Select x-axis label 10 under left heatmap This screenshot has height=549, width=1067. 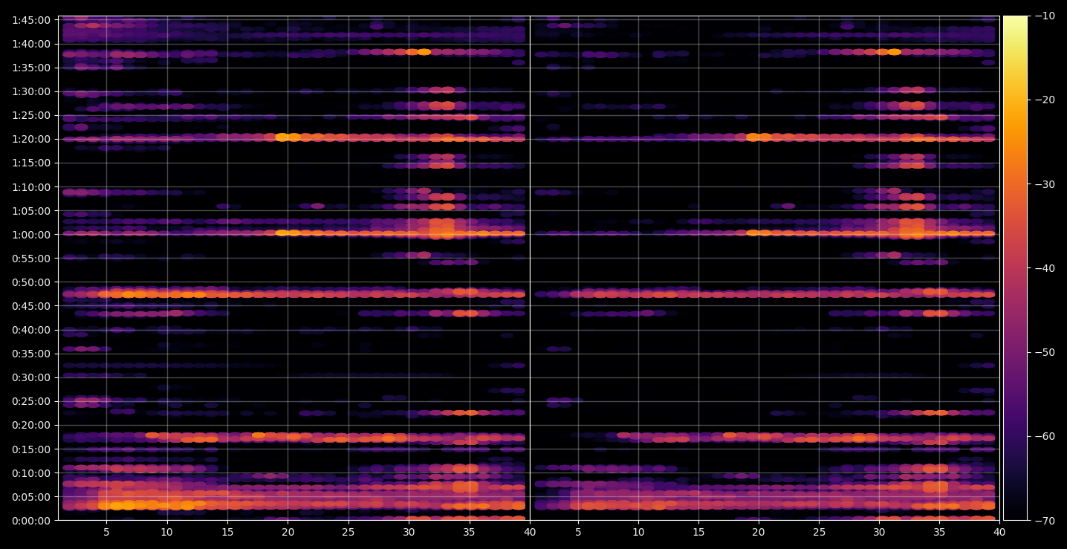click(x=166, y=532)
